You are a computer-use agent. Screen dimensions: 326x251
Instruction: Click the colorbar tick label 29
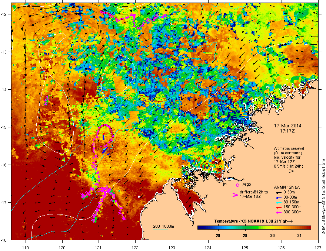click(x=245, y=235)
